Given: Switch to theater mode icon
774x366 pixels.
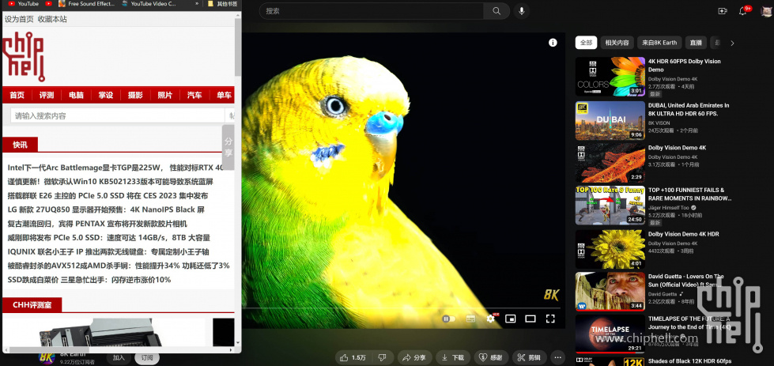Looking at the screenshot, I should pyautogui.click(x=530, y=319).
